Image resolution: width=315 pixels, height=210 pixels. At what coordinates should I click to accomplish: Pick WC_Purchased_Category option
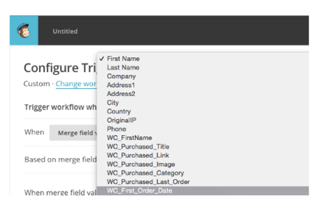(x=203, y=173)
